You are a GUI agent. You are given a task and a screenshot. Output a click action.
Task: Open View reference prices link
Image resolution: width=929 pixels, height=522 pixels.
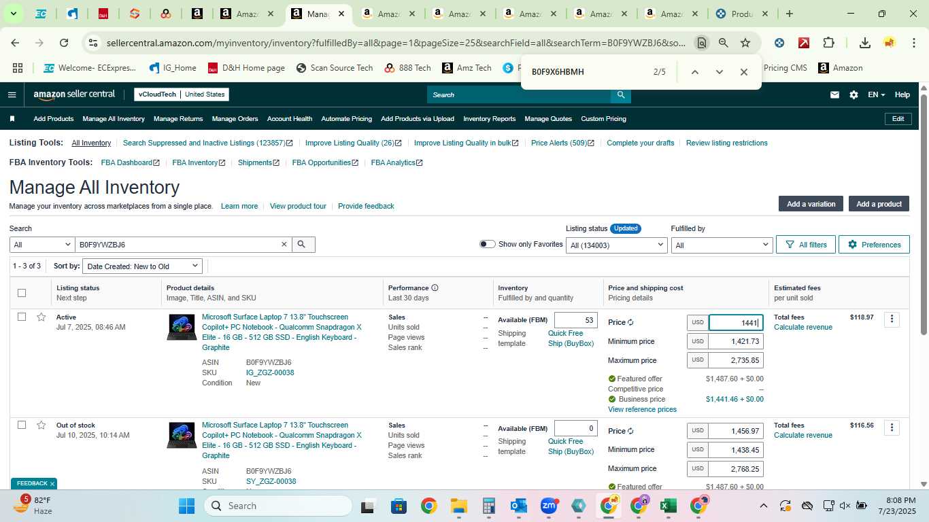point(642,409)
